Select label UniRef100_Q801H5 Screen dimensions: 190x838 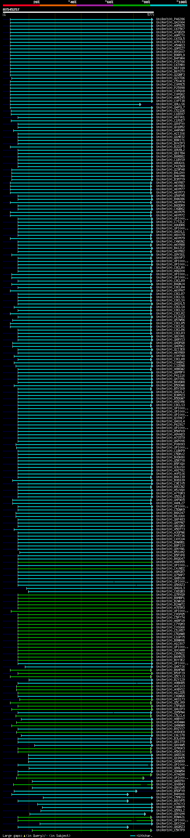pyautogui.click(x=170, y=787)
